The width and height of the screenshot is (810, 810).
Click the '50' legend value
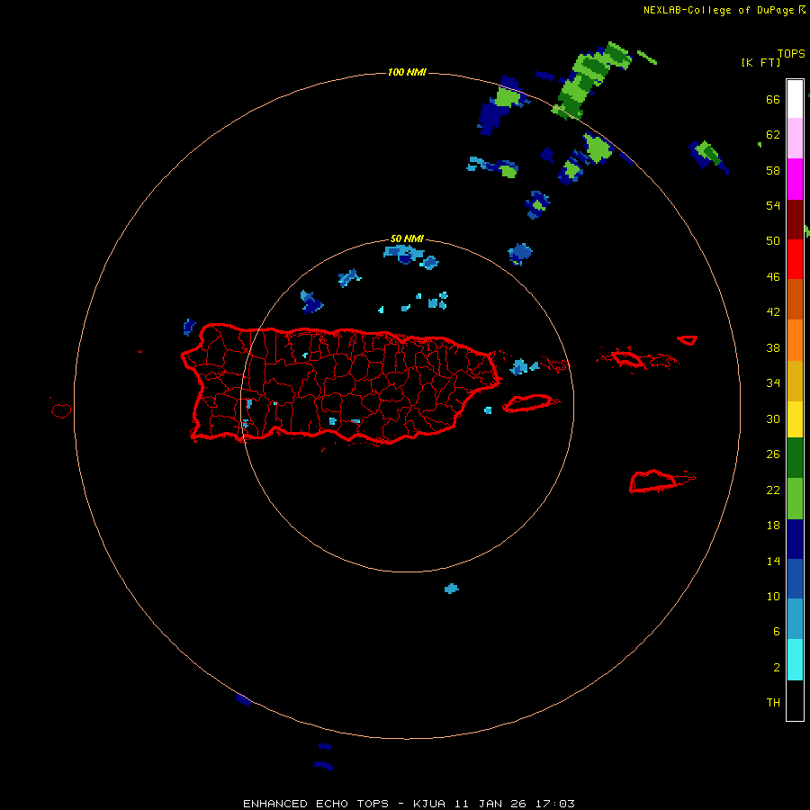point(773,240)
